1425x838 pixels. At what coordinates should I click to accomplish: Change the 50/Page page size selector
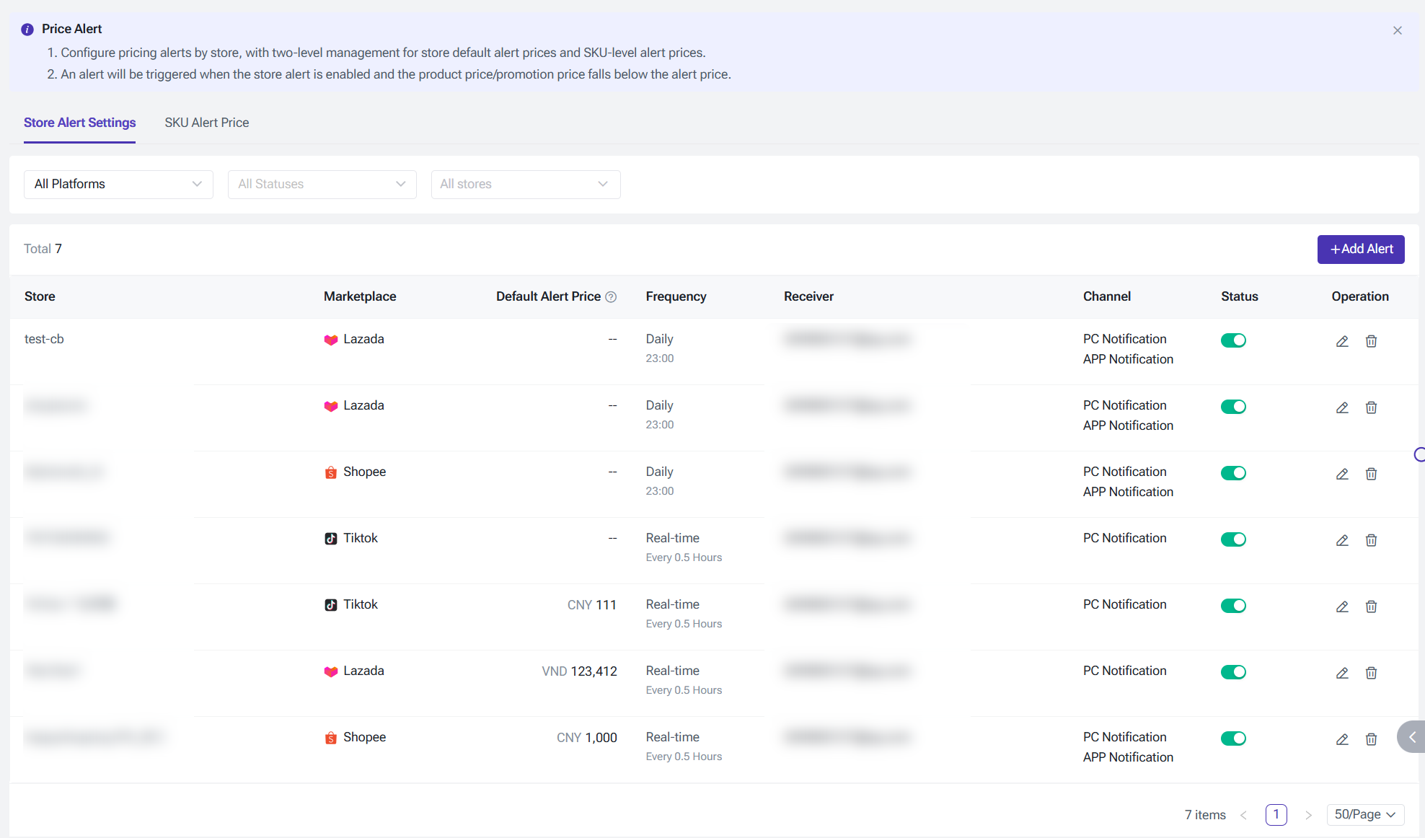pyautogui.click(x=1365, y=814)
